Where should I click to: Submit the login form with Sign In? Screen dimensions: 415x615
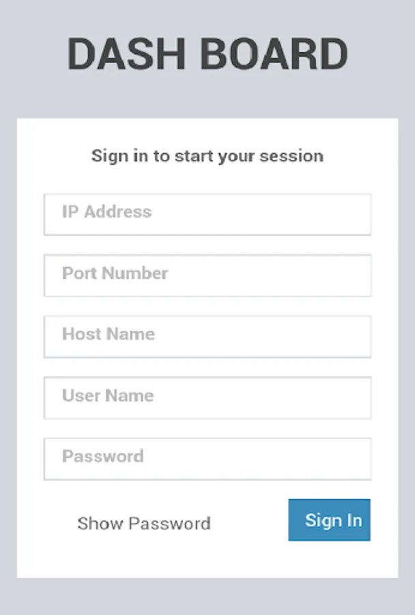coord(329,520)
